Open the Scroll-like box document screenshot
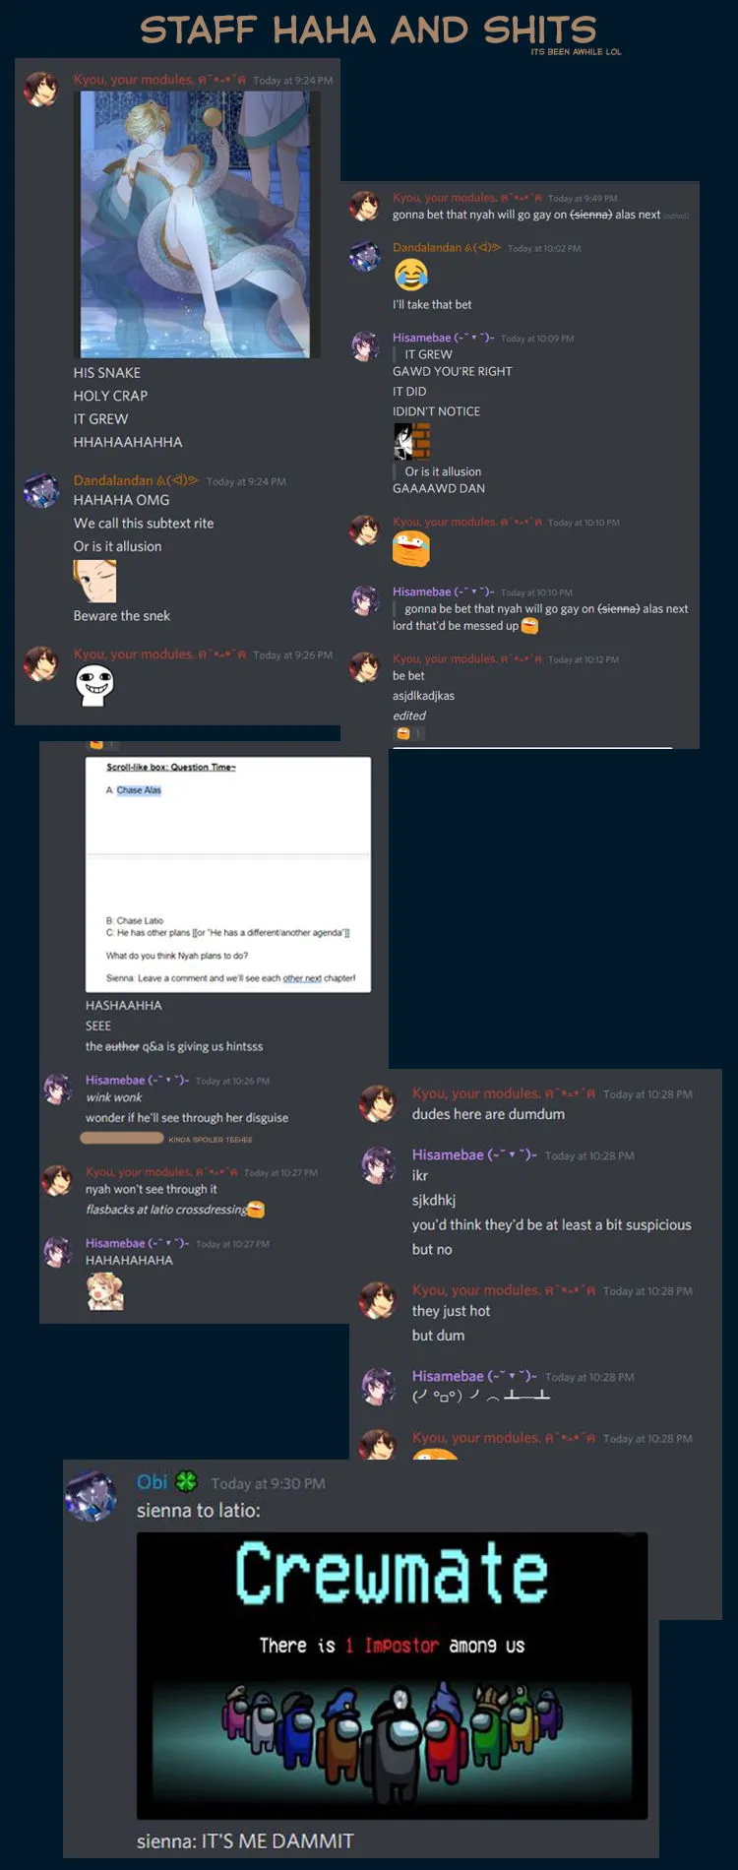738x1870 pixels. pyautogui.click(x=228, y=874)
